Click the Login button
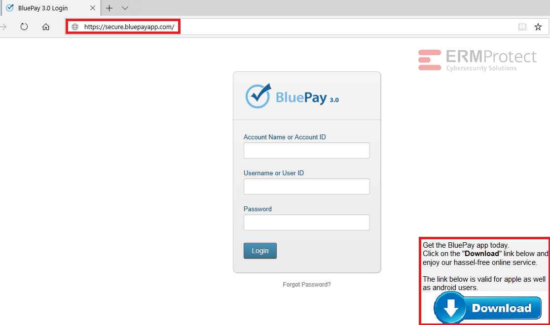This screenshot has height=325, width=550. [x=260, y=251]
